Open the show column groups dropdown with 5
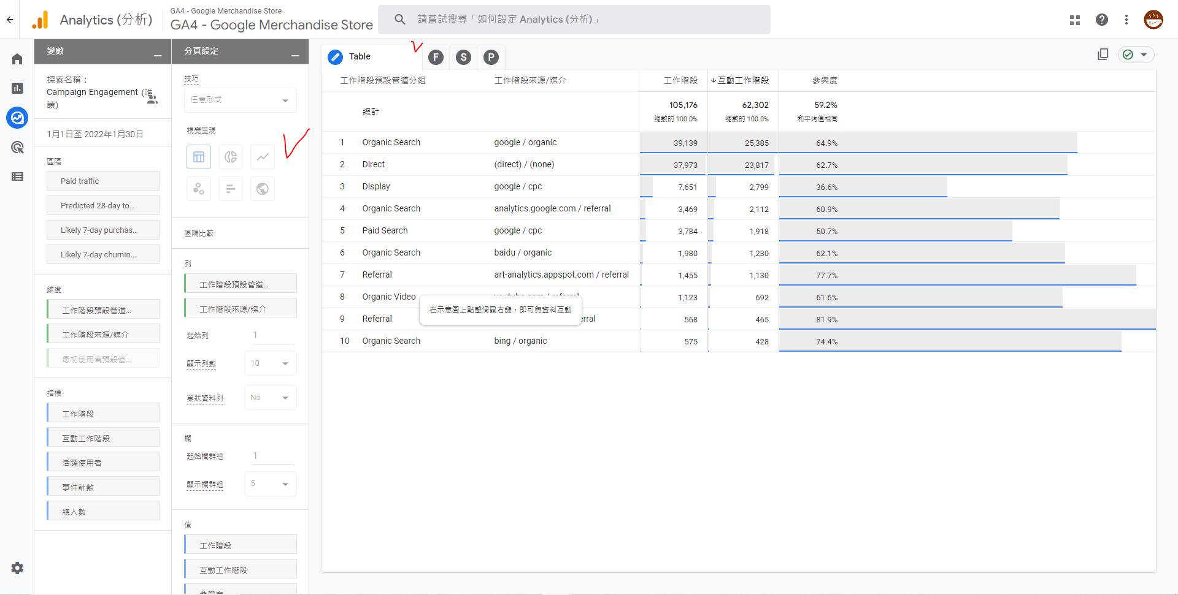The image size is (1178, 595). click(x=271, y=484)
